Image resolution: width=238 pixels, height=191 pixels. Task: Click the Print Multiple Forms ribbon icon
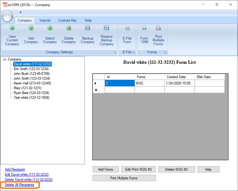coord(158,28)
